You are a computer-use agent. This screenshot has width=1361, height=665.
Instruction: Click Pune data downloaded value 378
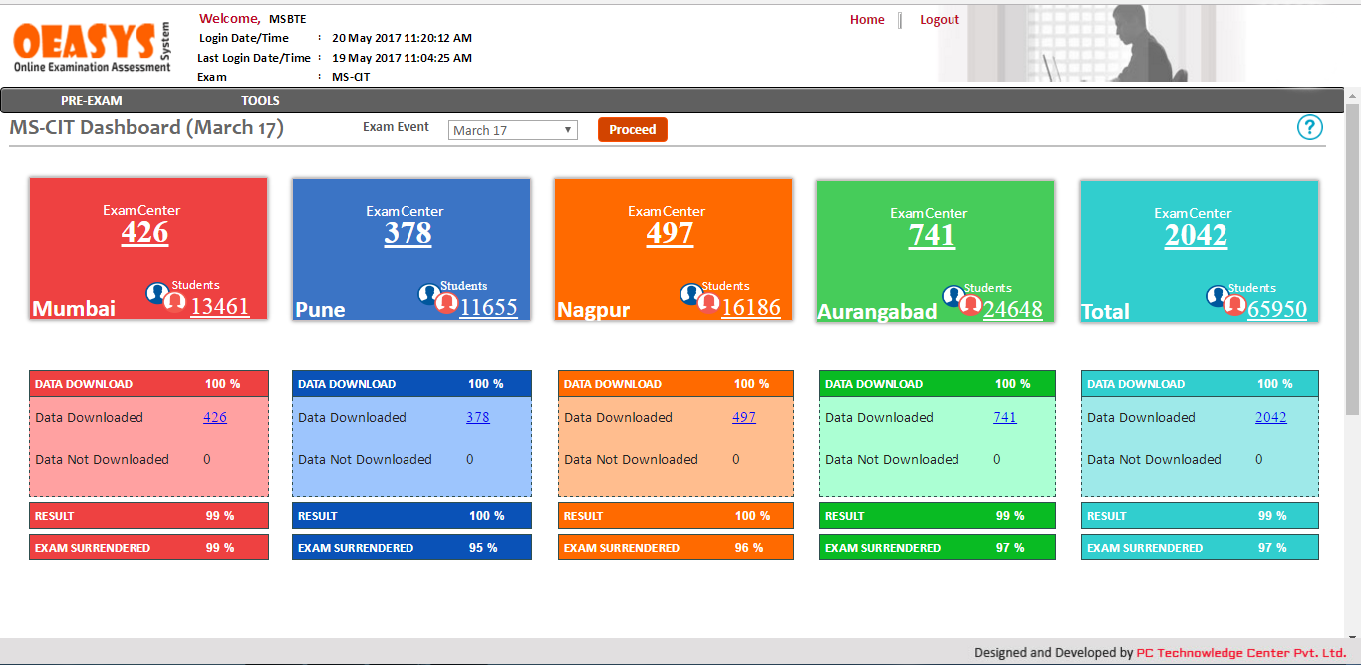tap(478, 418)
